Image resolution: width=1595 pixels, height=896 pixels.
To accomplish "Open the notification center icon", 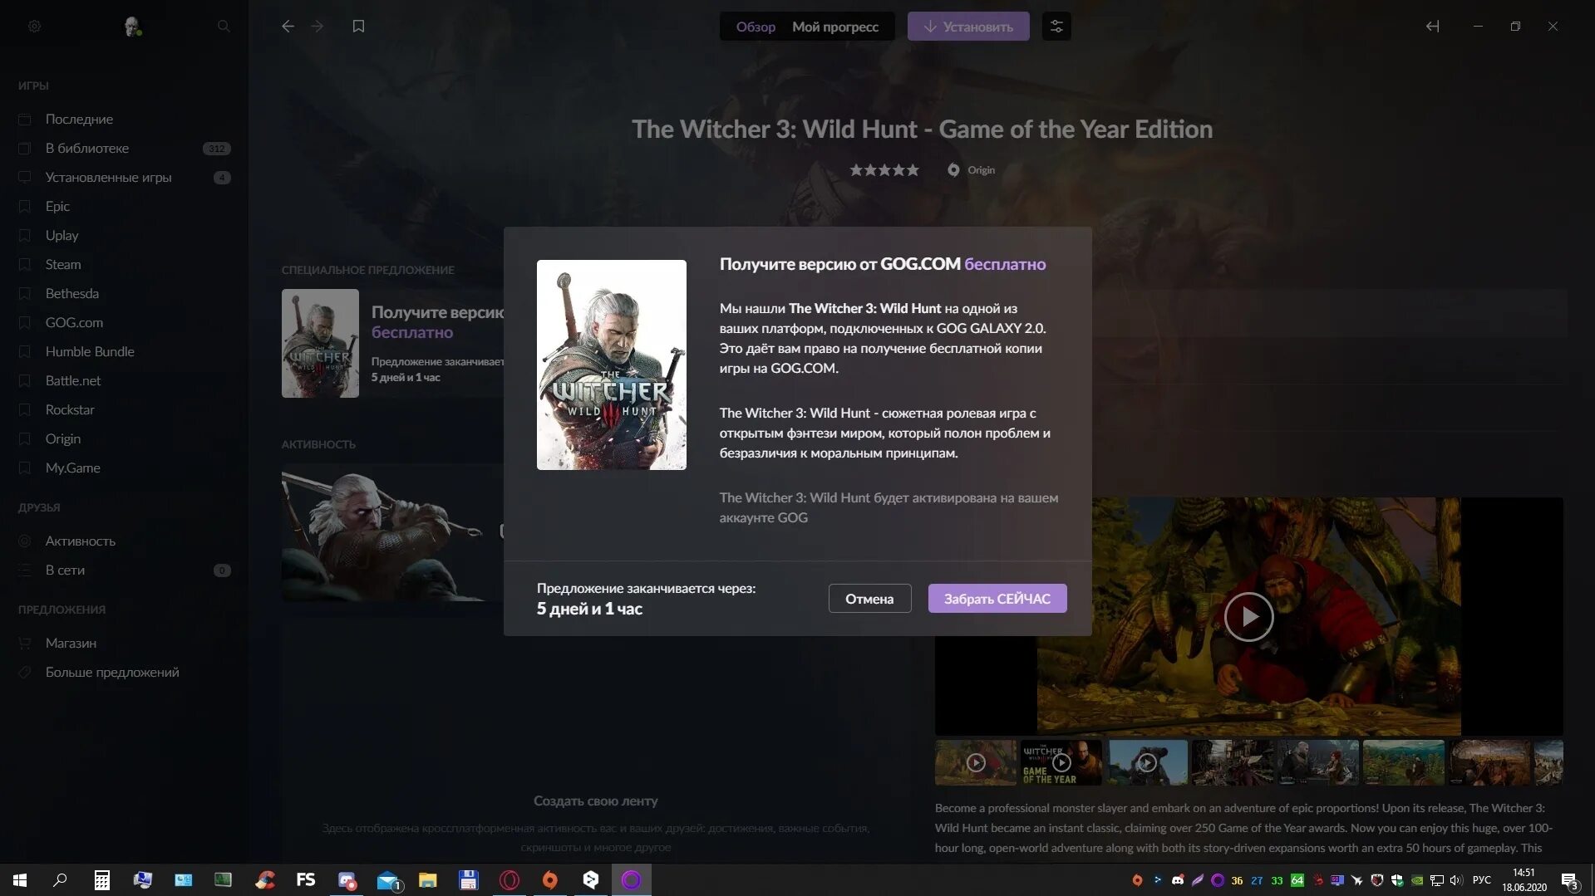I will [x=1569, y=880].
